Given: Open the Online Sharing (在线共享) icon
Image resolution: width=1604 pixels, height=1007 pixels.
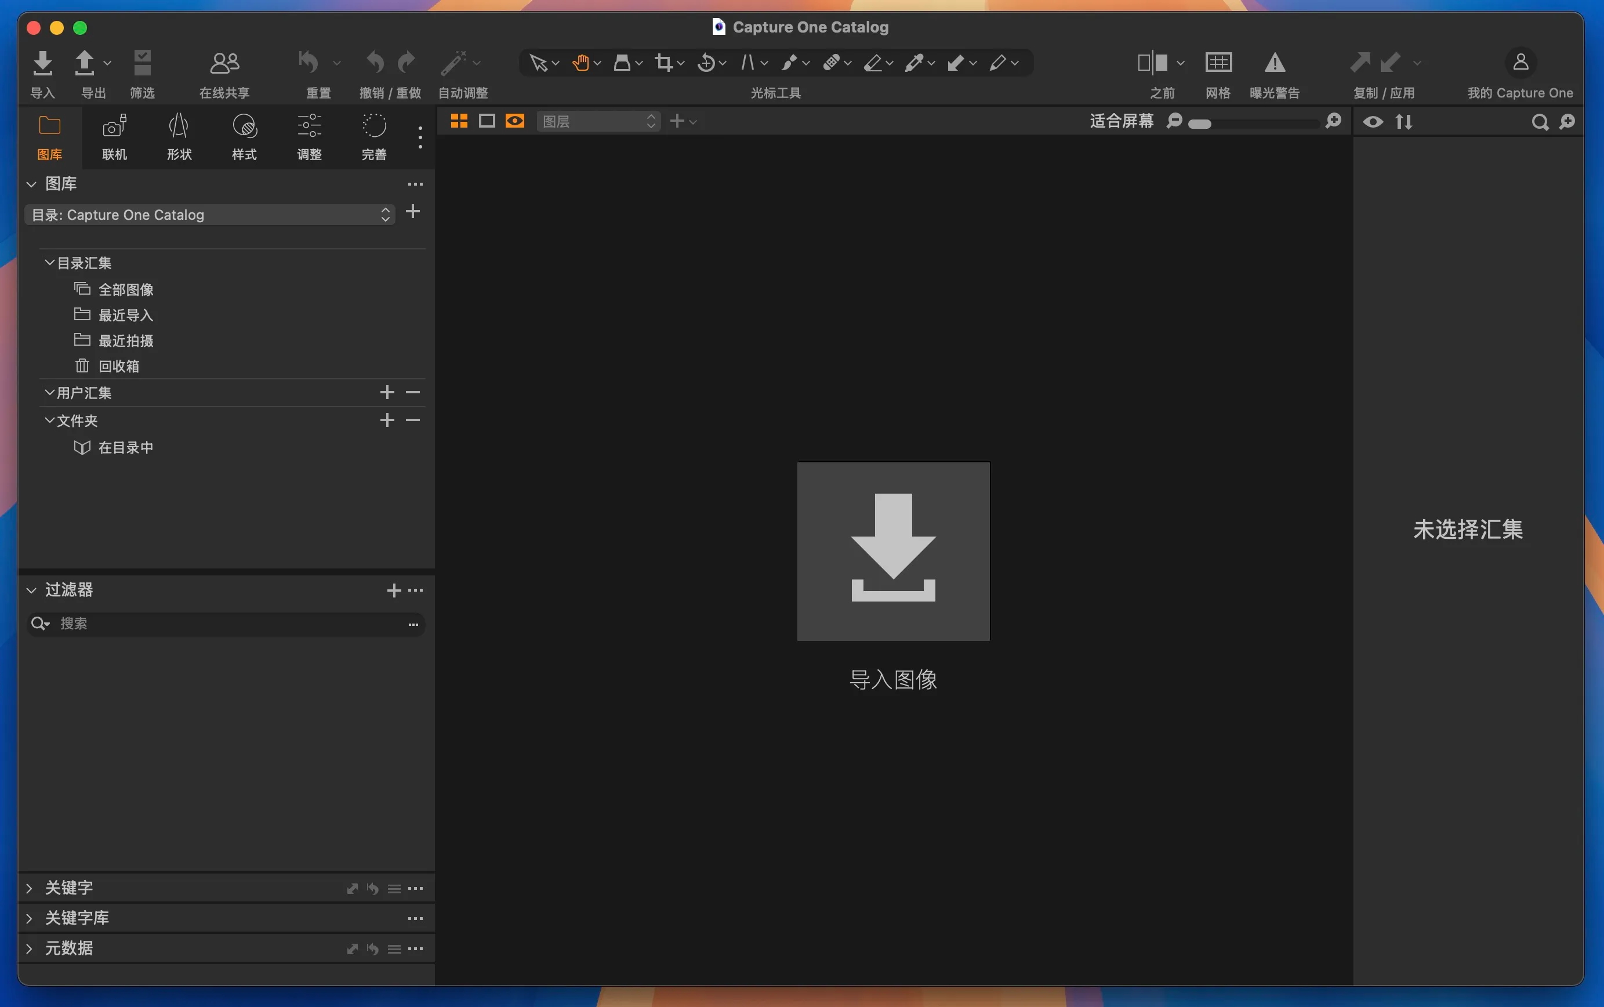Looking at the screenshot, I should pyautogui.click(x=224, y=63).
